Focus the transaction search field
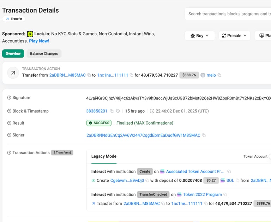Viewport: 271px width, 222px height. point(228,14)
